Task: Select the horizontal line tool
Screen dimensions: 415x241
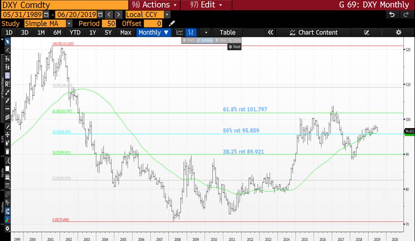Action: 8,109
